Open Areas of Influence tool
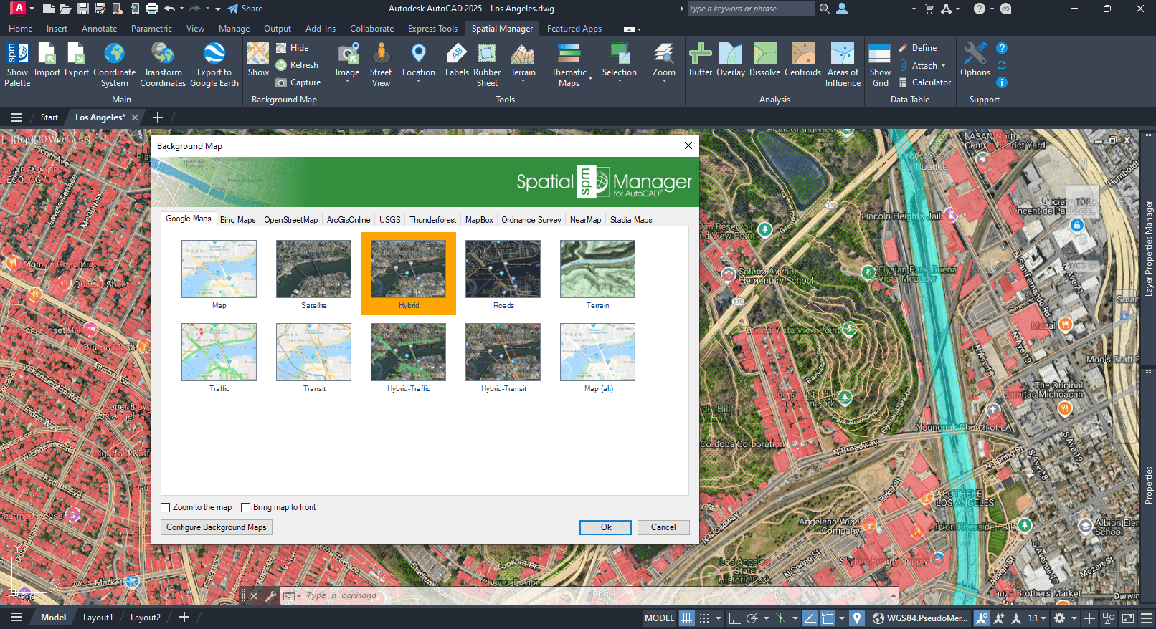 843,64
